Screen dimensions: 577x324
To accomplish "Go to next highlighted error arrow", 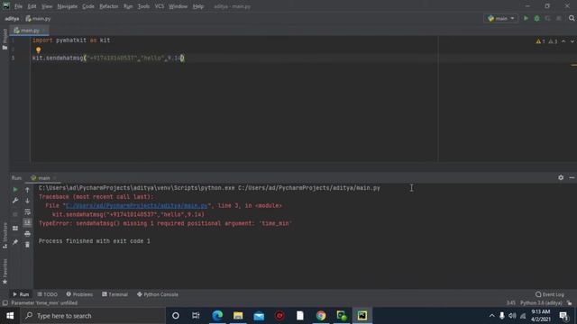I will 572,41.
